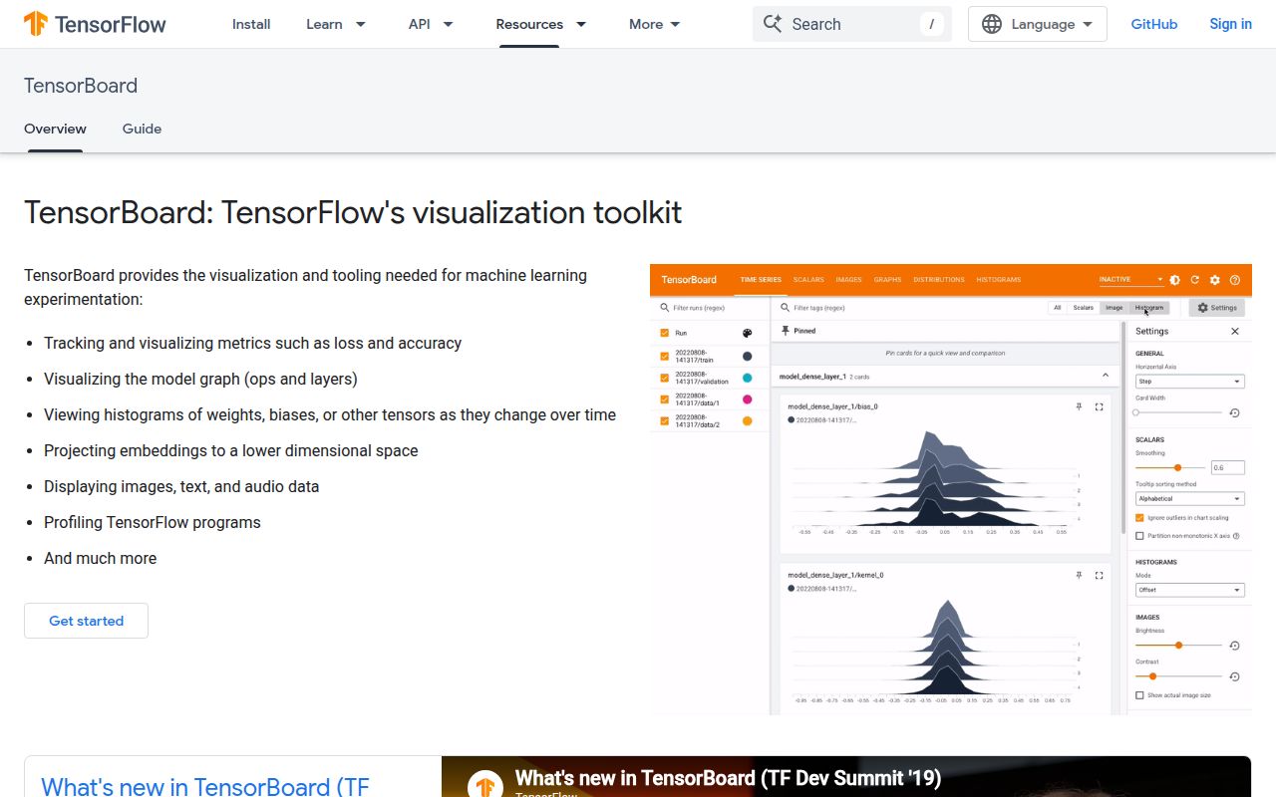Image resolution: width=1276 pixels, height=797 pixels.
Task: Click the TensorBoard page title in subheader
Action: pos(81,86)
